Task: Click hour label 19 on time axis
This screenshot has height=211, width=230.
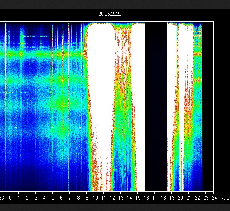Action: tap(172, 198)
